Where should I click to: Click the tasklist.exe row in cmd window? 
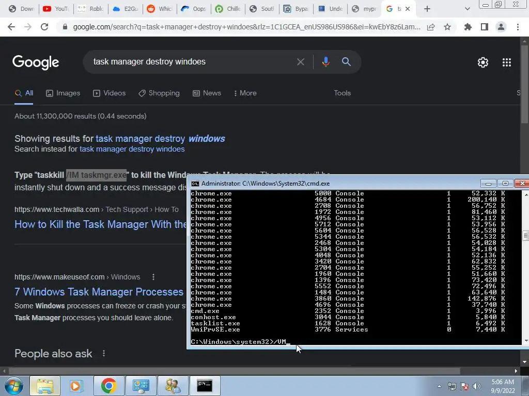[x=348, y=323]
